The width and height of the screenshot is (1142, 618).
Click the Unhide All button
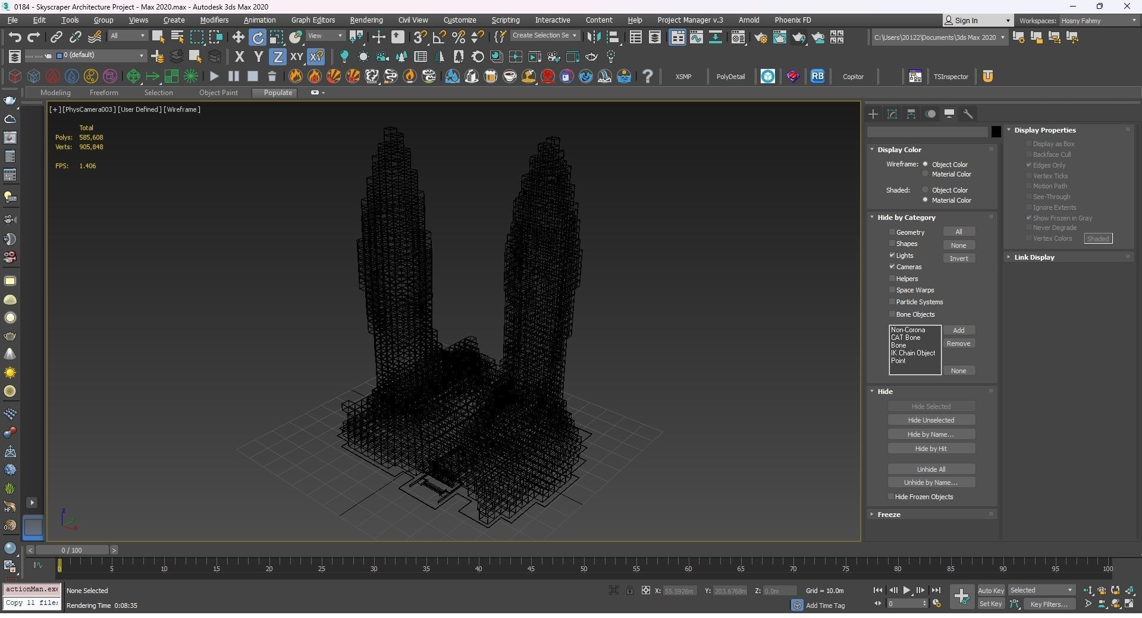tap(931, 469)
